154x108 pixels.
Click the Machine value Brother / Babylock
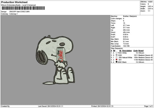tap(130, 16)
